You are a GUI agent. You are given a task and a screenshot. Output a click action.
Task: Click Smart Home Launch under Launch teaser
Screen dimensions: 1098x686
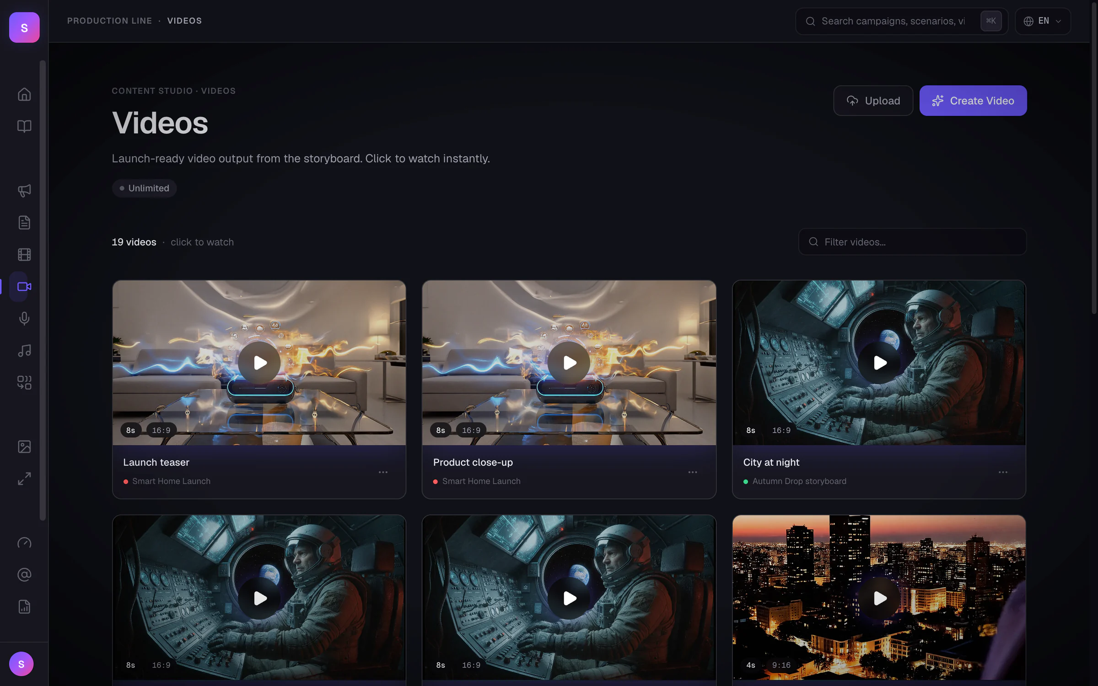click(x=171, y=481)
